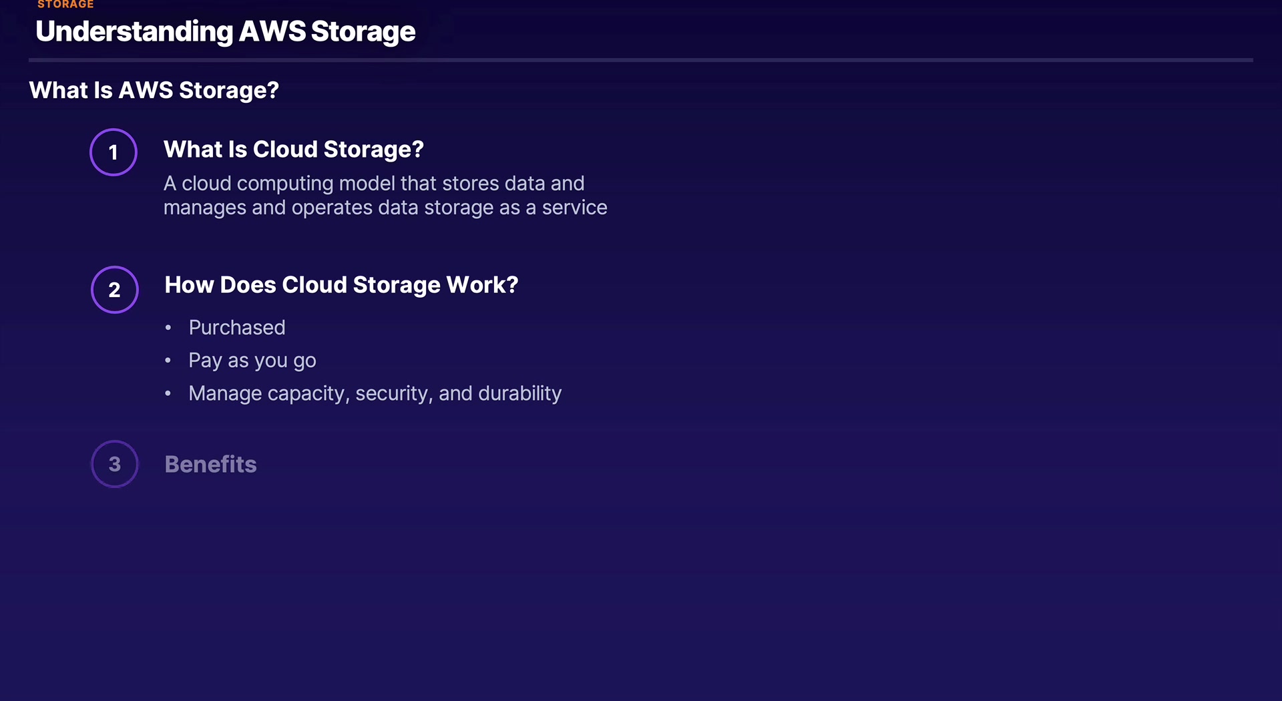
Task: Click the bullet dot beside Manage capacity
Action: [168, 394]
